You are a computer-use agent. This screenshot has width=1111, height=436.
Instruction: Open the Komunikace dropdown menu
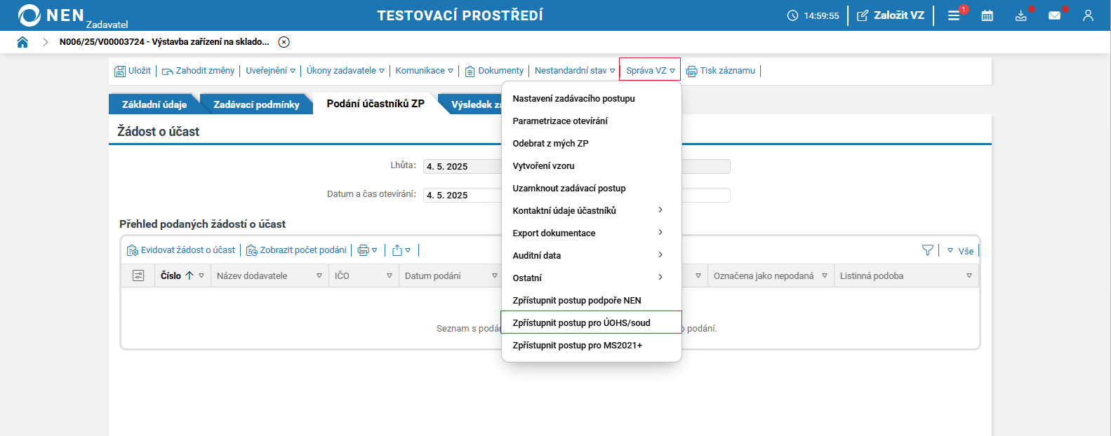[x=424, y=71]
